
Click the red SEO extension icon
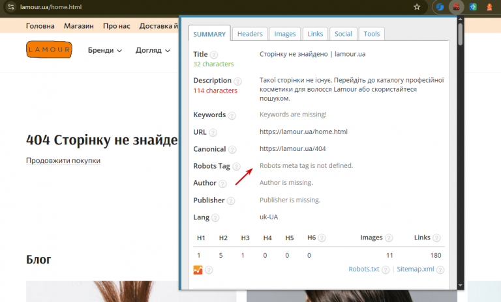coord(456,7)
